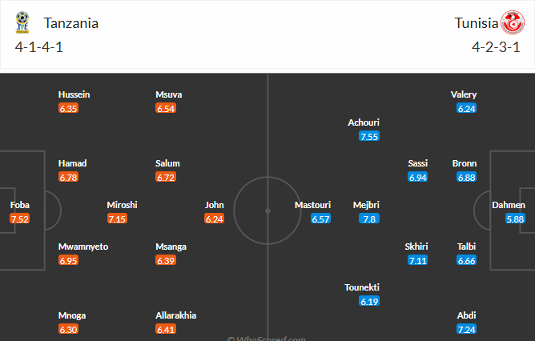Click the Tanzania team crest icon

(22, 22)
